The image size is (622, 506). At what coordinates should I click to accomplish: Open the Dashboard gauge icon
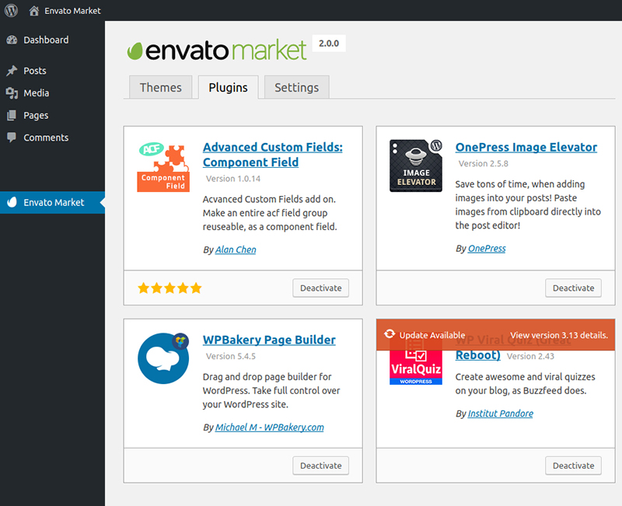12,40
